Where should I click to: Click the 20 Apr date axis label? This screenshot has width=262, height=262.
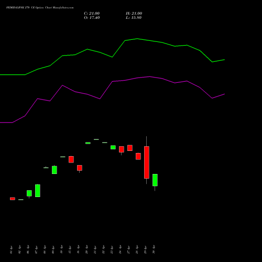click(87, 249)
